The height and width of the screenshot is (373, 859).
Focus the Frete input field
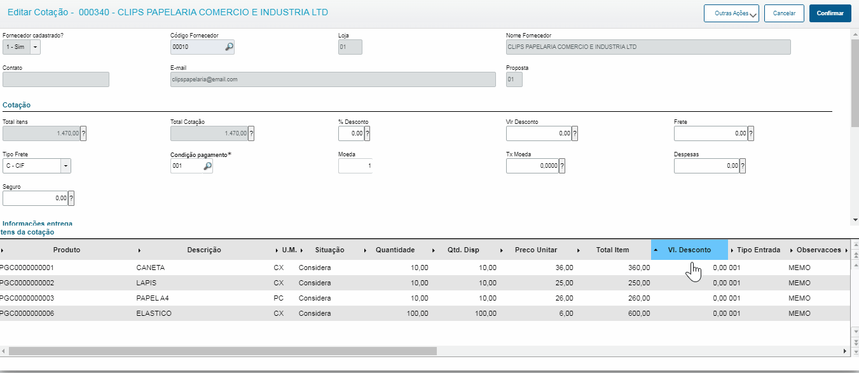[710, 133]
